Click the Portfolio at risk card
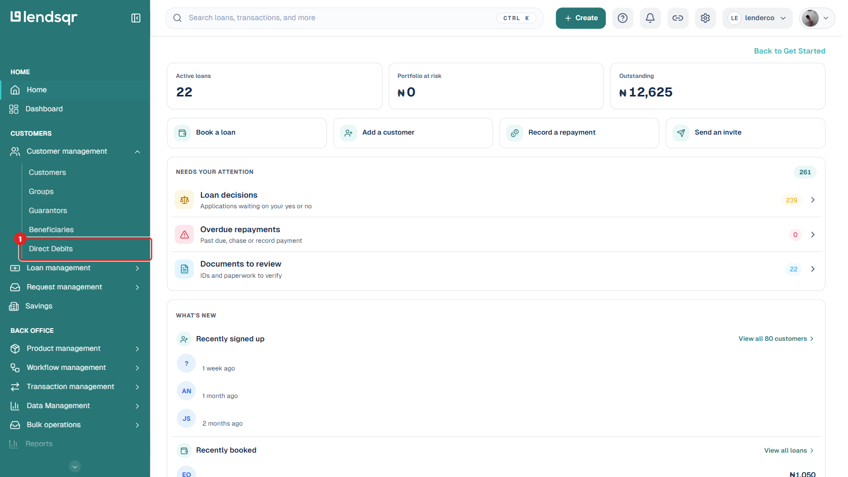Image resolution: width=848 pixels, height=477 pixels. (496, 86)
